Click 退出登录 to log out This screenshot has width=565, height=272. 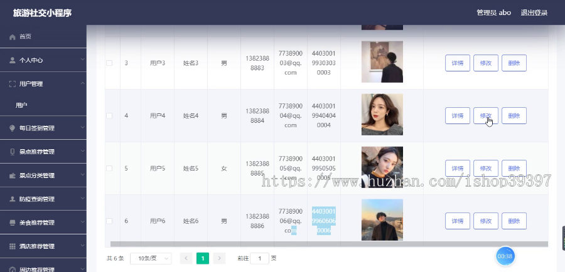click(x=534, y=13)
